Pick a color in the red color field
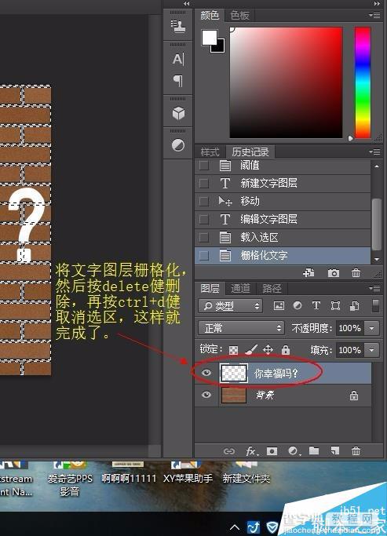The height and width of the screenshot is (536, 387). coord(286,82)
